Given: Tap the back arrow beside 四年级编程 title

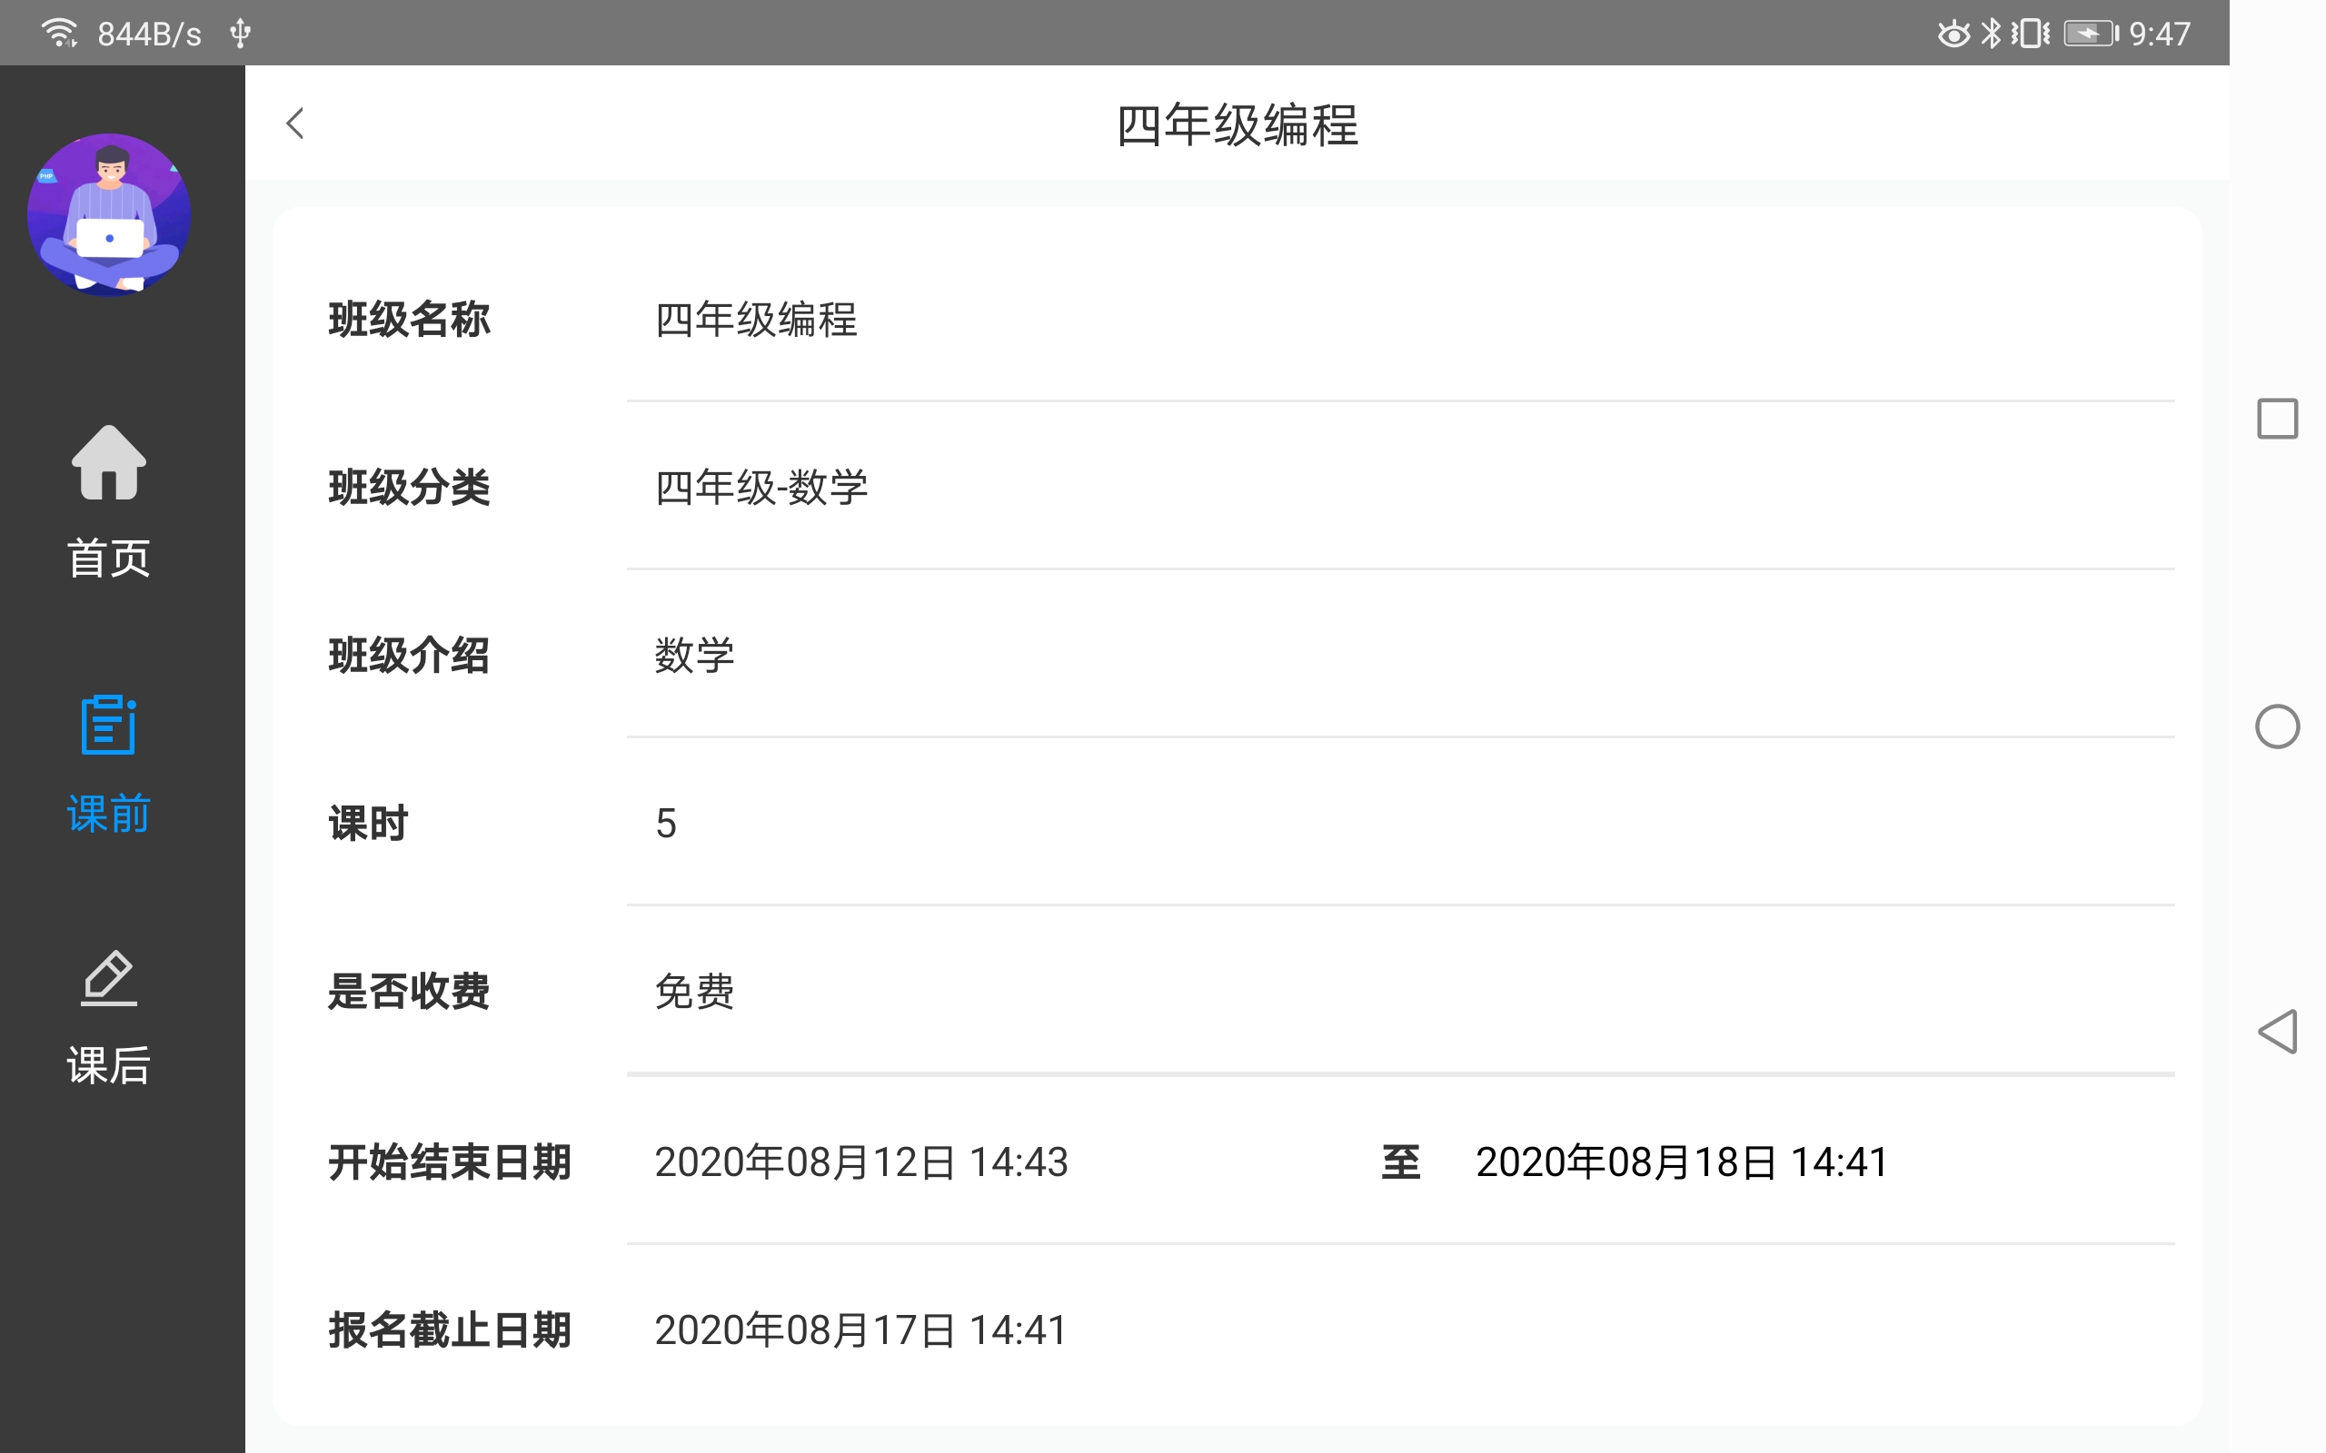Looking at the screenshot, I should (x=294, y=123).
